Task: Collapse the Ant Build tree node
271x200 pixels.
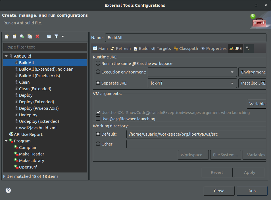Action: [x=6, y=56]
